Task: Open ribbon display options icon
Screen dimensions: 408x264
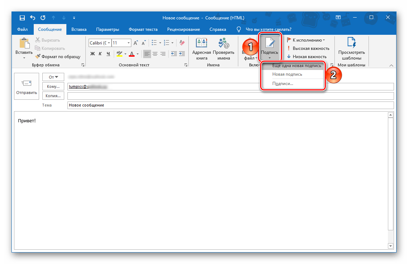Action: click(x=338, y=18)
